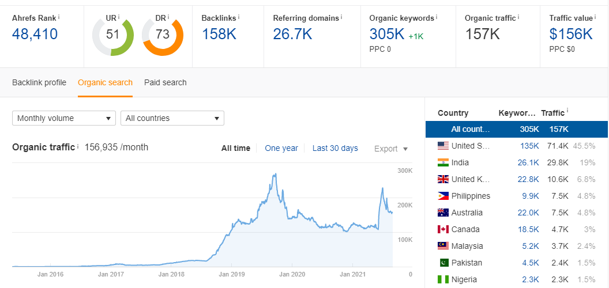Open the Paid search tab
Image resolution: width=609 pixels, height=288 pixels.
pos(166,82)
